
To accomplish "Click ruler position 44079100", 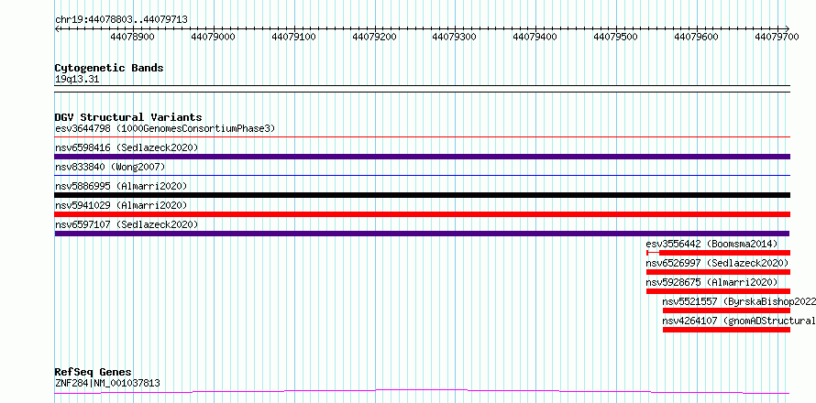I will pos(293,37).
